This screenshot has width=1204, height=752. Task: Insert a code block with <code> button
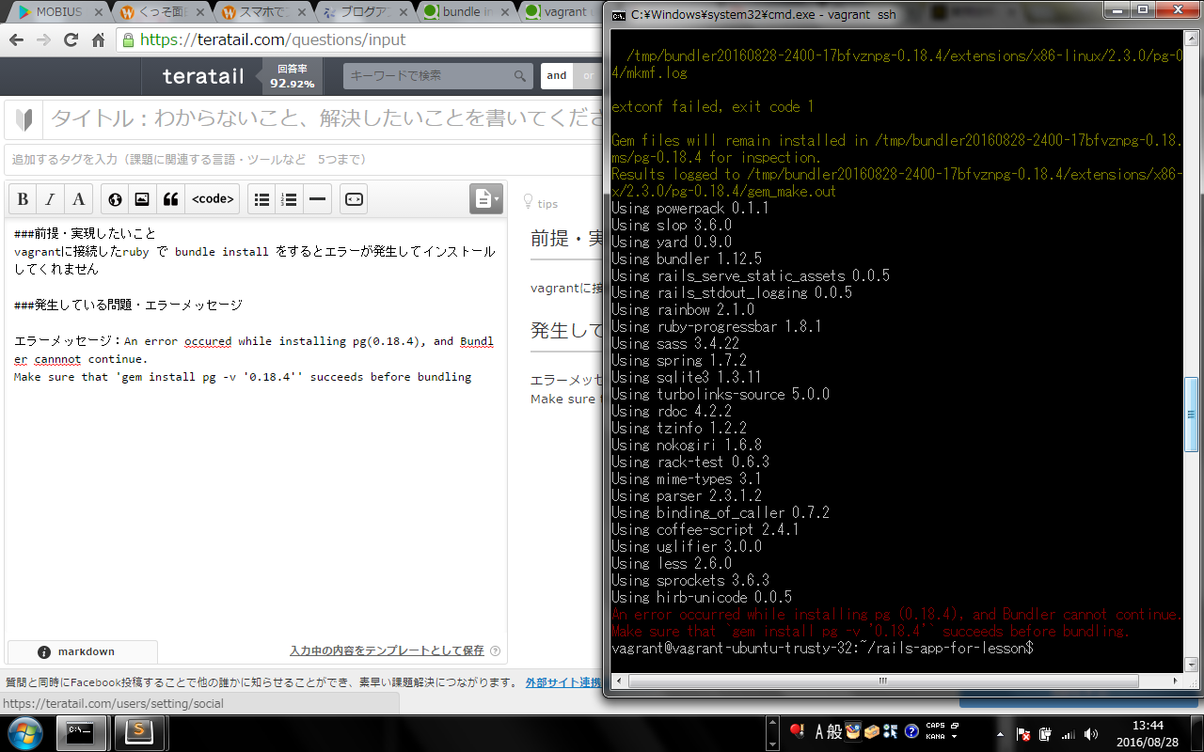coord(213,199)
